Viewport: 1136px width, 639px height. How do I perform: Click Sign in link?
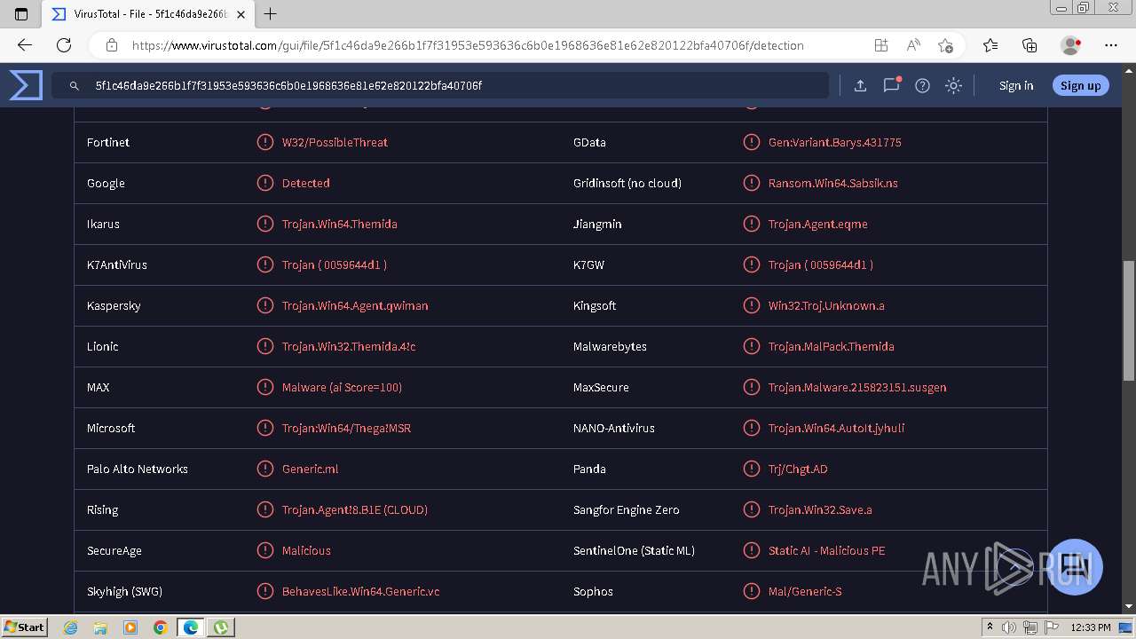1016,85
